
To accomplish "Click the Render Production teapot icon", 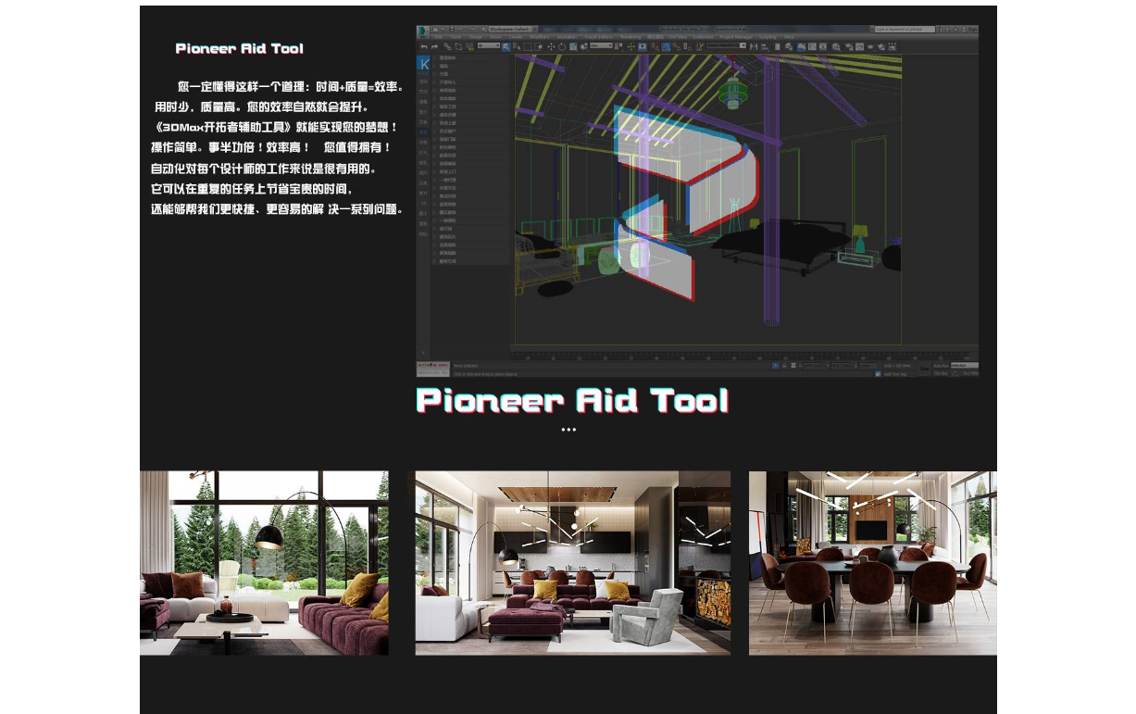I will (870, 46).
